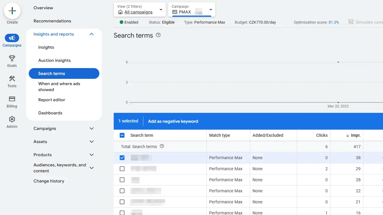
Task: Click the Admin gear icon
Action: pyautogui.click(x=12, y=119)
